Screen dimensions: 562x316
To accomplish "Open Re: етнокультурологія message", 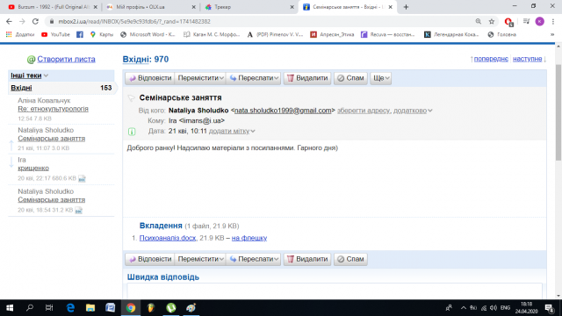I will pos(53,109).
